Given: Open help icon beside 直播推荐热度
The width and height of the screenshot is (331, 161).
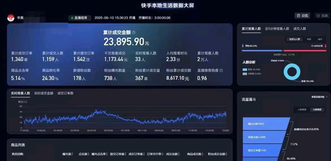Looking at the screenshot, I should [x=221, y=71].
